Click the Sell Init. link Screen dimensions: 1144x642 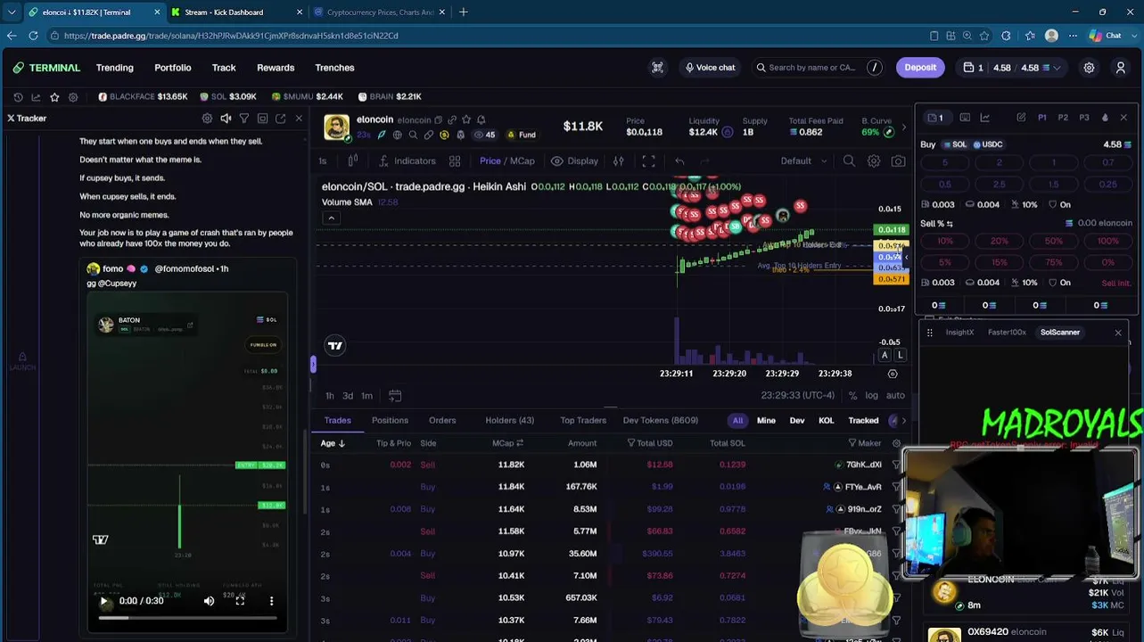pyautogui.click(x=1115, y=283)
